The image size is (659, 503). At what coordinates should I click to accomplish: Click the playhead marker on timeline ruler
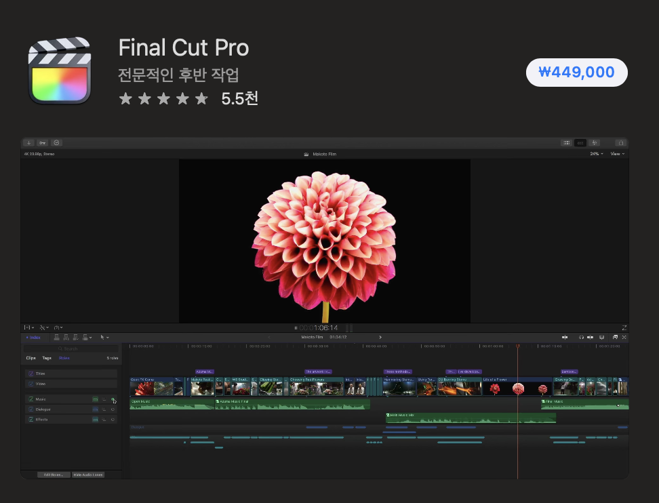click(518, 346)
